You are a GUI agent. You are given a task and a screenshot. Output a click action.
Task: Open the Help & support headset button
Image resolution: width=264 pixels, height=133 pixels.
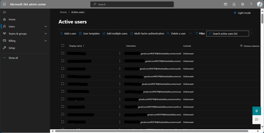[257, 111]
